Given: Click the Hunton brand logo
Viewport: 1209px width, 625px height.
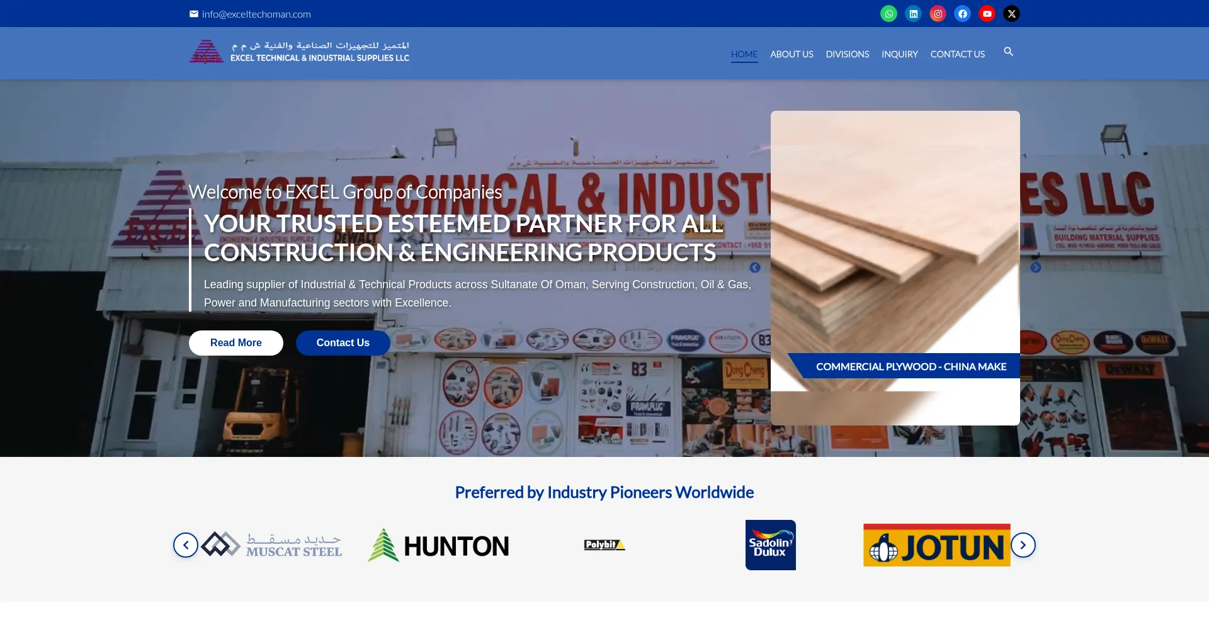Looking at the screenshot, I should coord(438,545).
